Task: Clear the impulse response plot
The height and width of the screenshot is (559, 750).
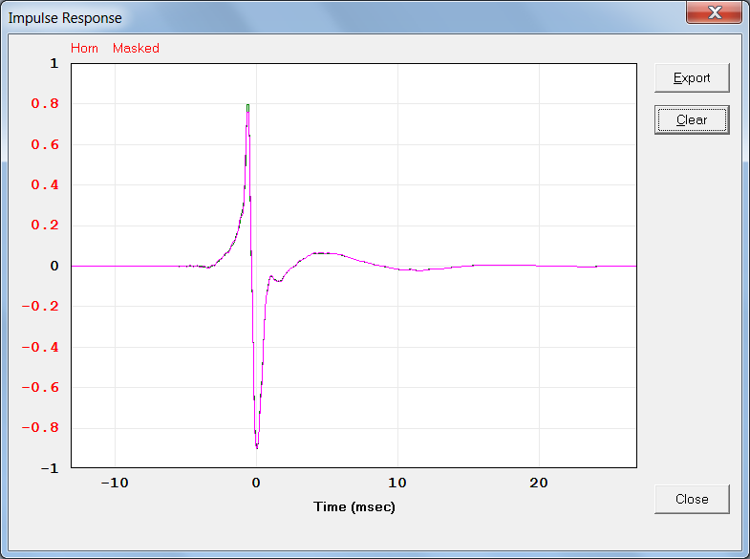Action: (x=692, y=119)
